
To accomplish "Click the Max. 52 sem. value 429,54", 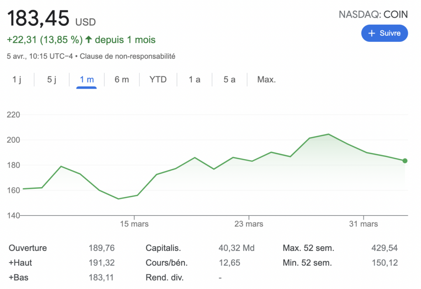I will [x=384, y=248].
